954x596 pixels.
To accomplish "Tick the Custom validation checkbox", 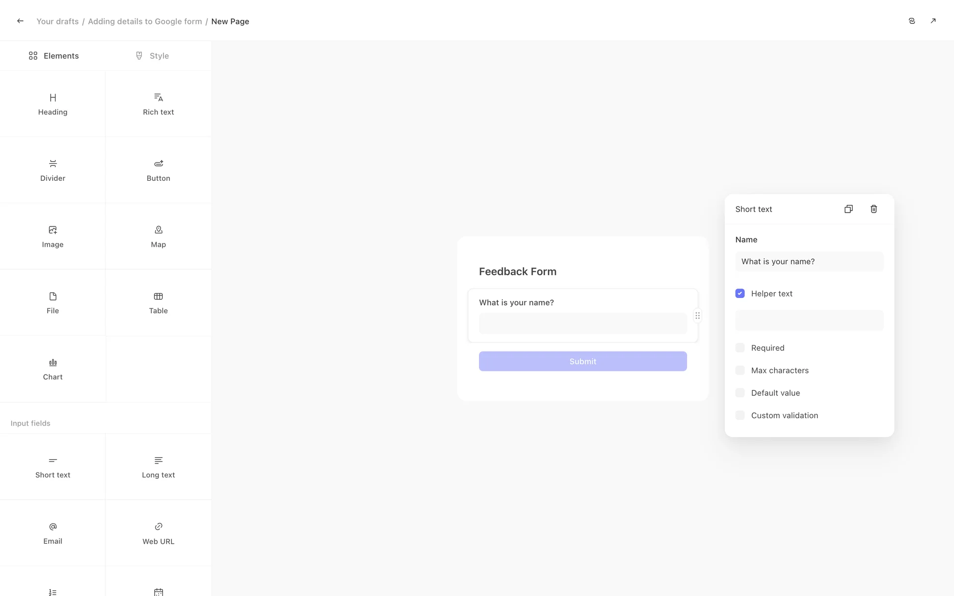I will tap(740, 415).
